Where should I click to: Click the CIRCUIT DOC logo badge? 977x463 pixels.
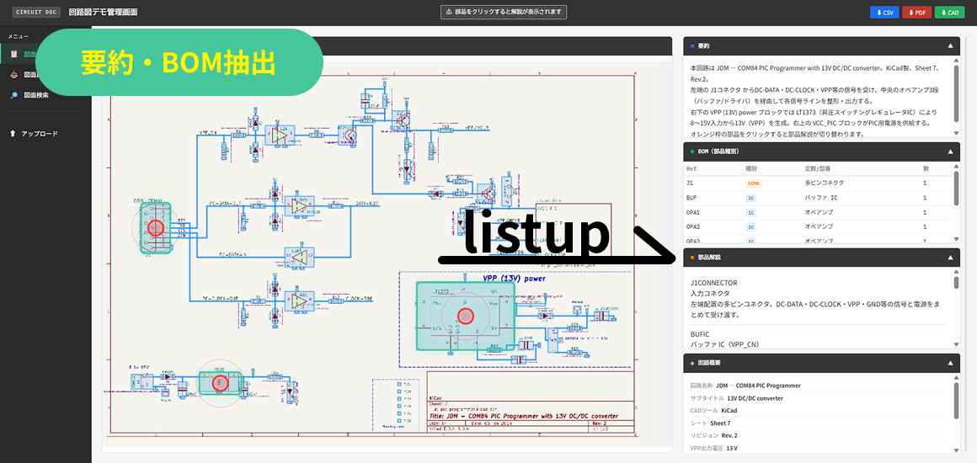pyautogui.click(x=36, y=13)
